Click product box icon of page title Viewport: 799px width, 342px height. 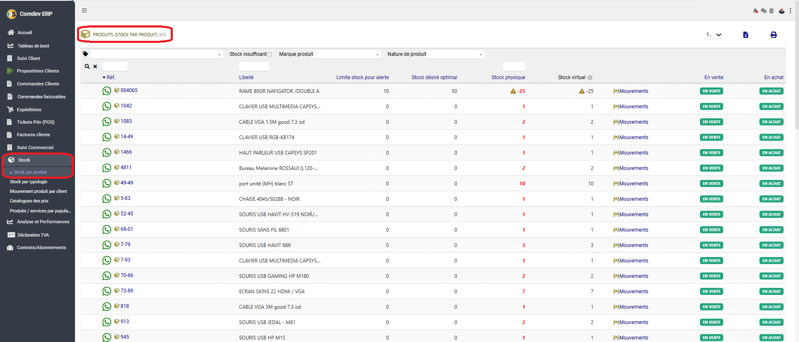pos(85,34)
